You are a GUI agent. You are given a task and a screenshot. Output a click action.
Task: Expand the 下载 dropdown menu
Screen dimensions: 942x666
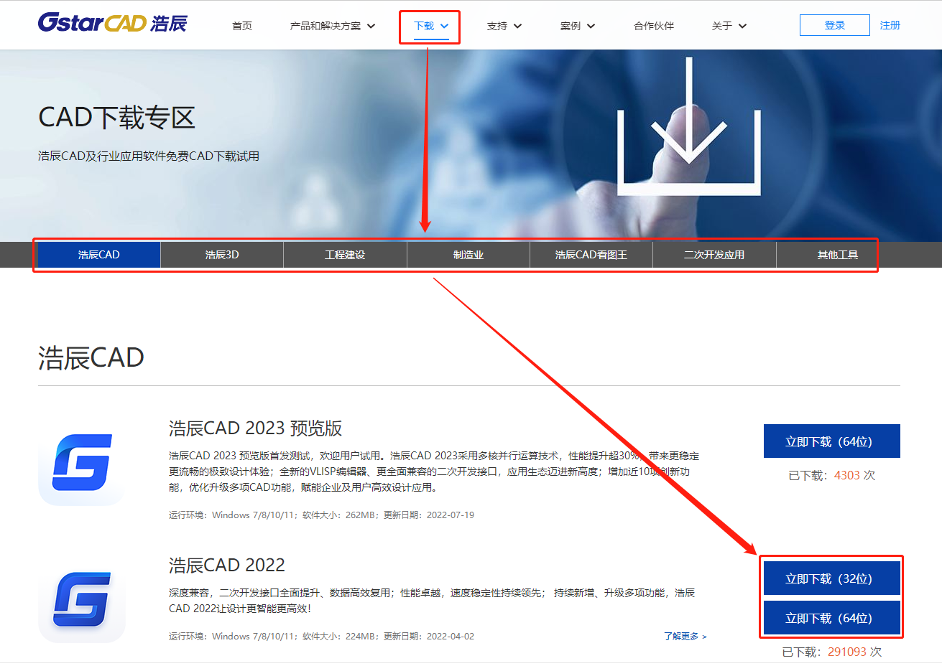[430, 26]
